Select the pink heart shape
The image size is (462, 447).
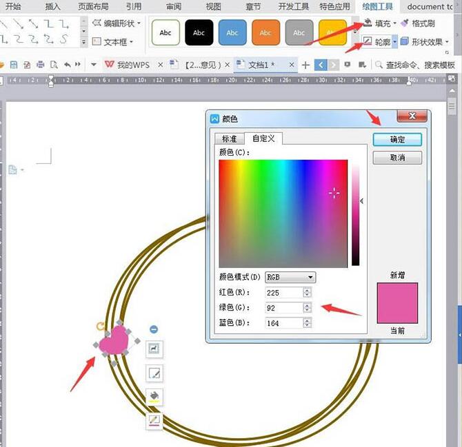114,341
